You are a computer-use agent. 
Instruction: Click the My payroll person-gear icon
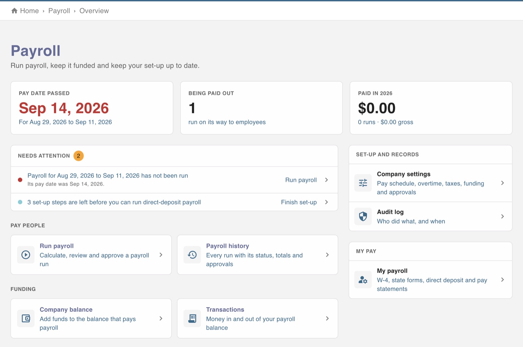coord(363,280)
